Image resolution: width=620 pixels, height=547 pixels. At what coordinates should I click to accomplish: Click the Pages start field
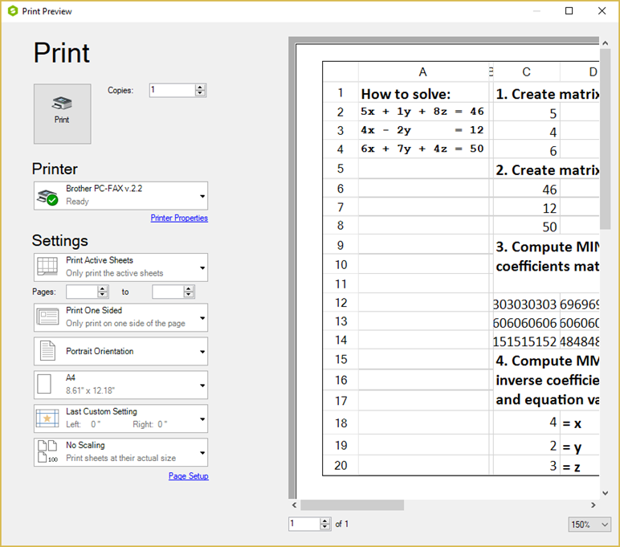[82, 292]
